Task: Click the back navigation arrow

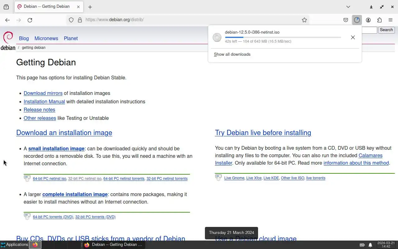Action: [x=7, y=20]
